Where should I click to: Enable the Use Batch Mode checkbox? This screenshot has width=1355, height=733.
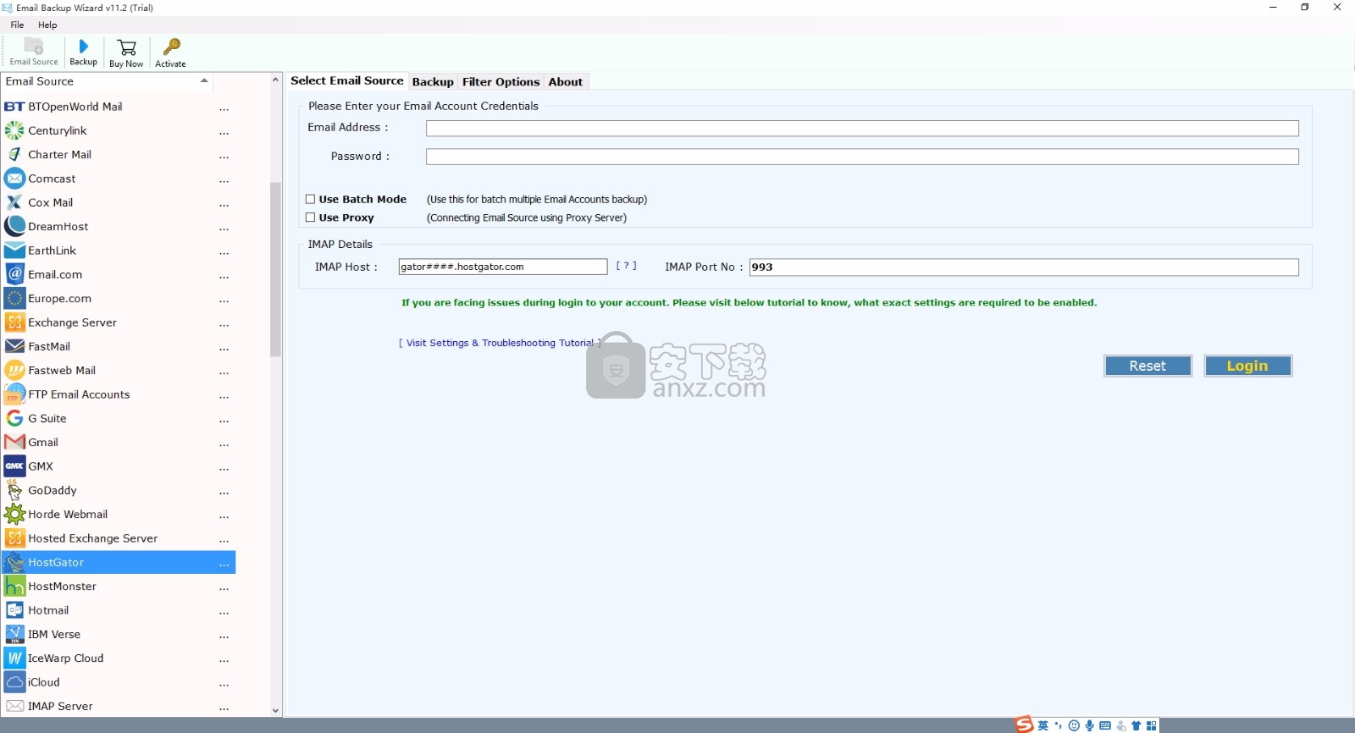tap(310, 200)
